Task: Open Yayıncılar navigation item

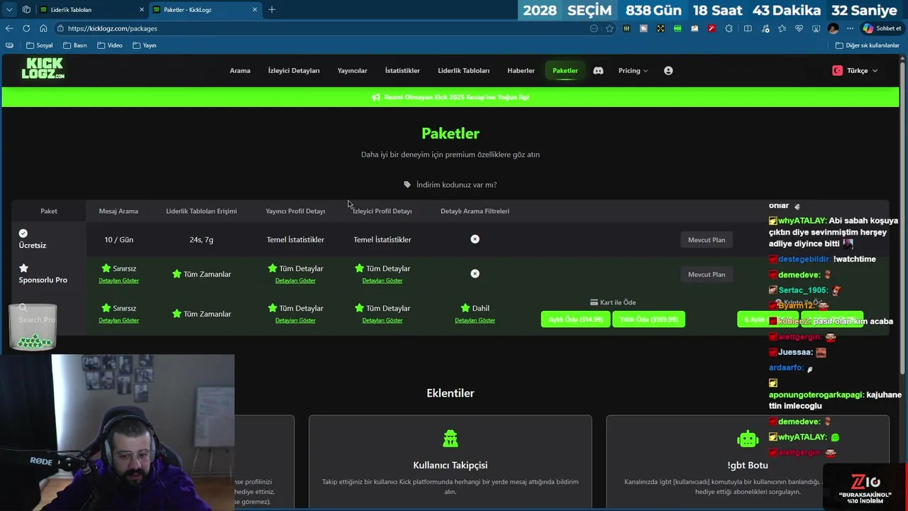Action: tap(353, 70)
